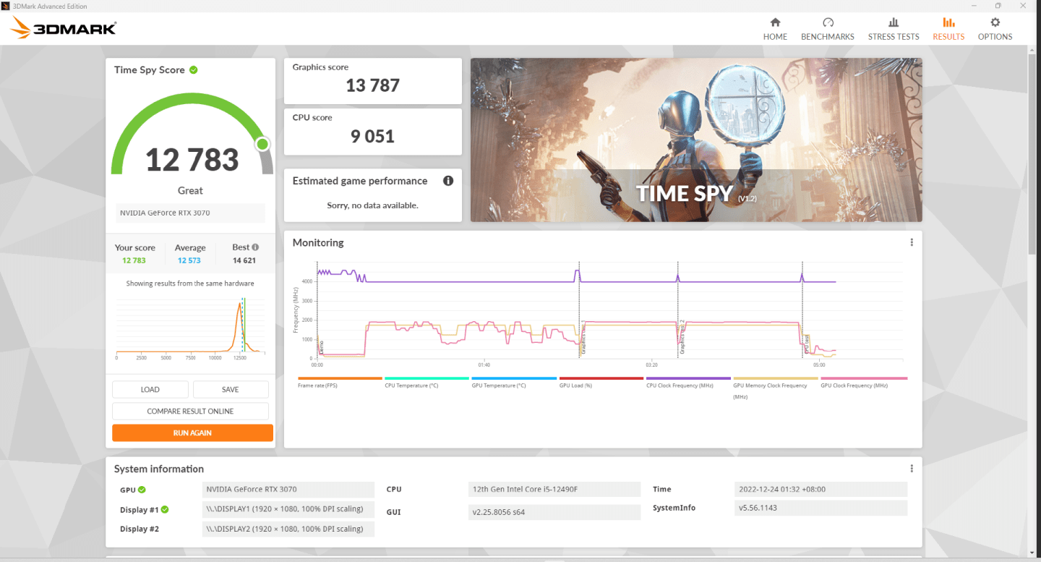
Task: Click the green checkmark beside Time Spy Score
Action: 194,70
